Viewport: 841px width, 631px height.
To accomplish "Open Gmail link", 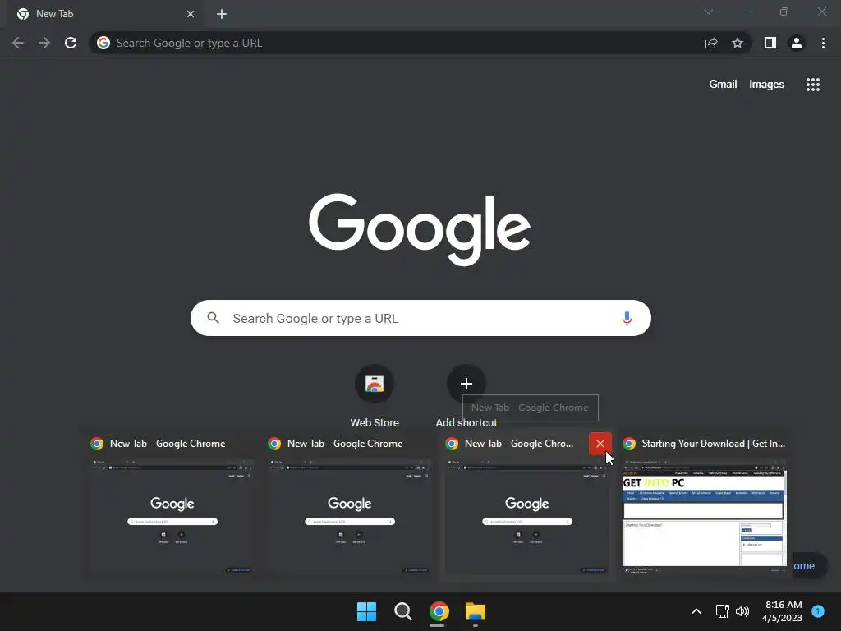I will click(723, 85).
